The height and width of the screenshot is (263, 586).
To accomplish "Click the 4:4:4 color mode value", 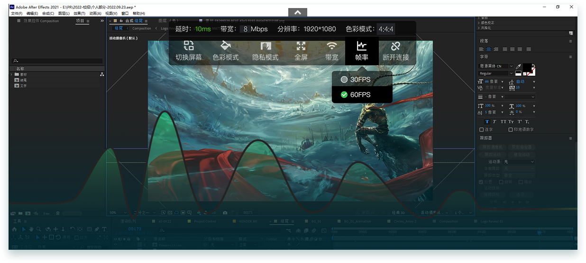I will pos(386,29).
